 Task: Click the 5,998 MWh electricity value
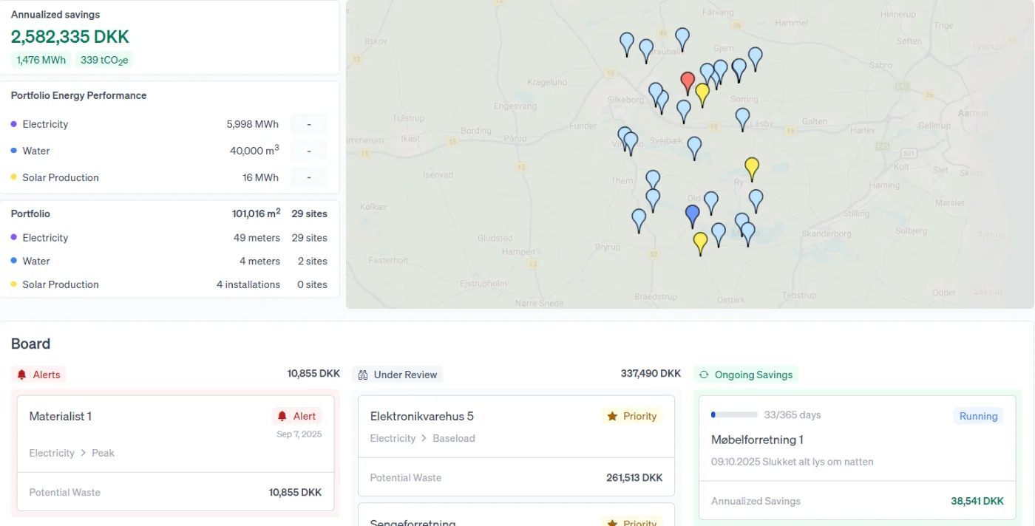(253, 124)
